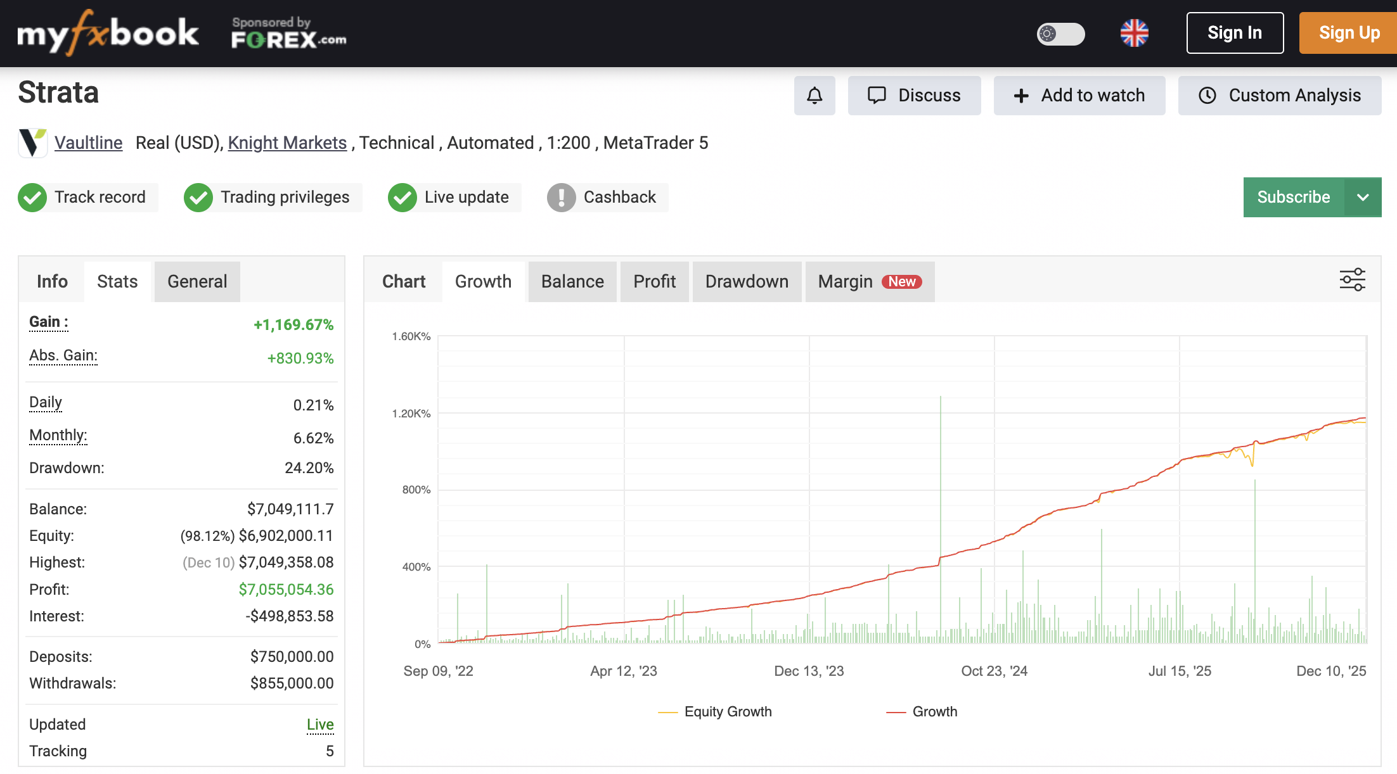Toggle dark mode in the header
This screenshot has height=774, width=1397.
(x=1060, y=34)
